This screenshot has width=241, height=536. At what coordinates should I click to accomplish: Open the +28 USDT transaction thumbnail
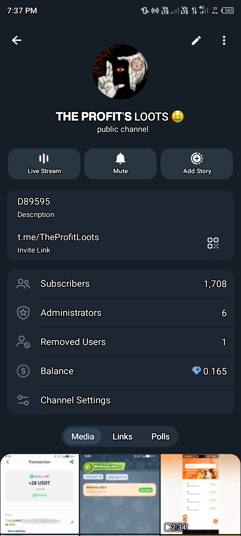[39, 494]
